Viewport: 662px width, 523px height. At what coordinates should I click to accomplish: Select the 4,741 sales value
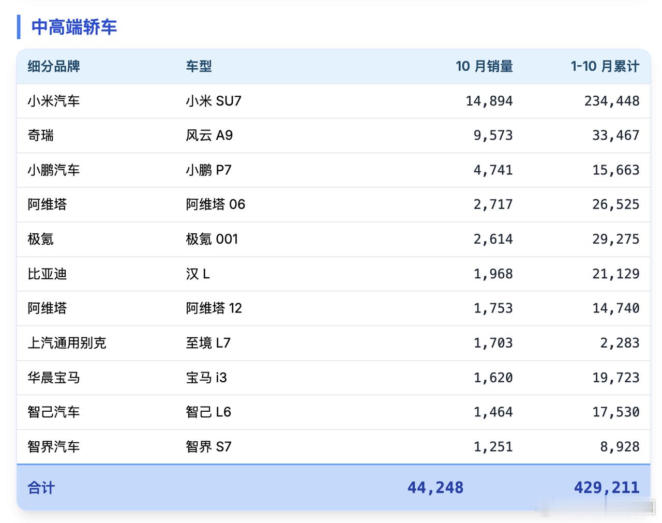point(493,170)
